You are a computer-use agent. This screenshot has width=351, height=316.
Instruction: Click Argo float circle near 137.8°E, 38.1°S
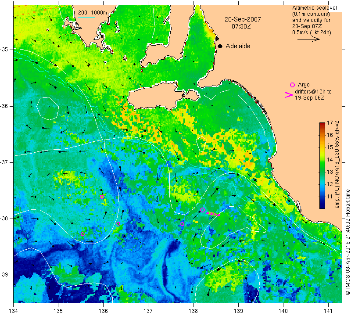click(x=182, y=224)
